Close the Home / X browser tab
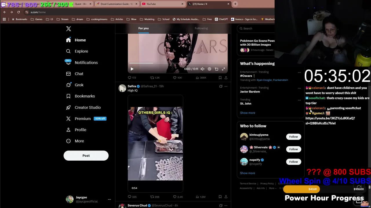371x208 pixels. 228,4
